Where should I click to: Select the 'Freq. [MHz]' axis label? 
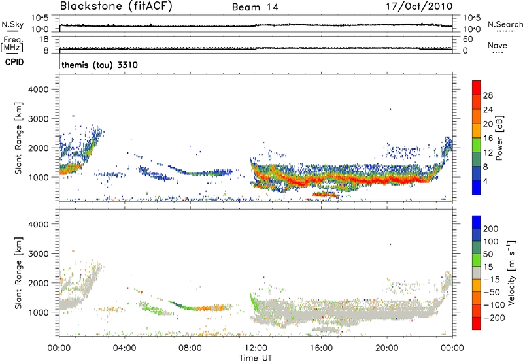12,44
